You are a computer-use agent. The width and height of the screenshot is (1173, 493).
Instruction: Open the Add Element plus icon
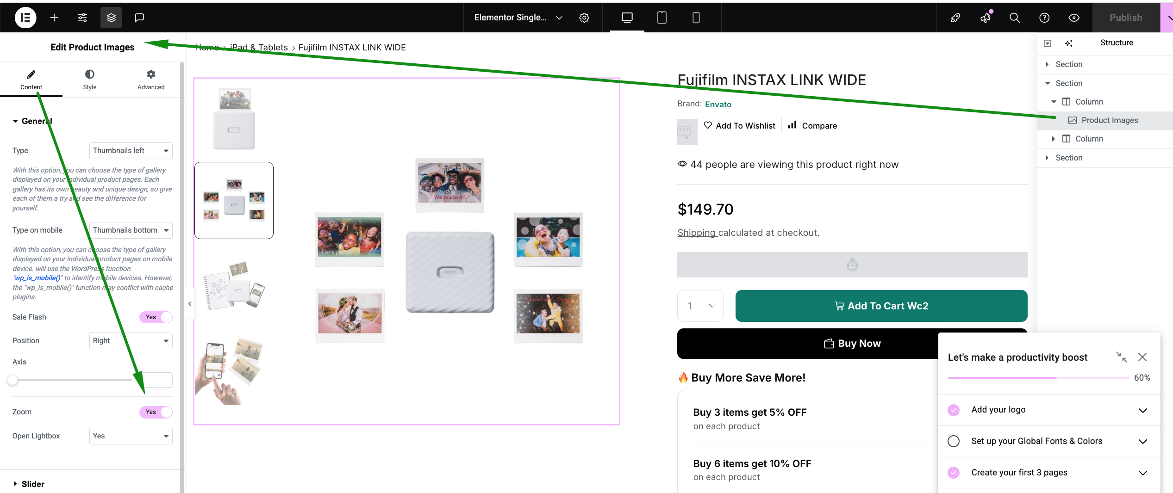(54, 18)
